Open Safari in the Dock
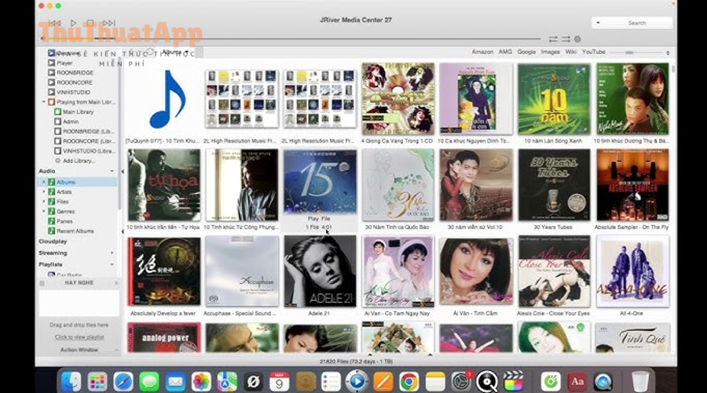 tap(123, 382)
